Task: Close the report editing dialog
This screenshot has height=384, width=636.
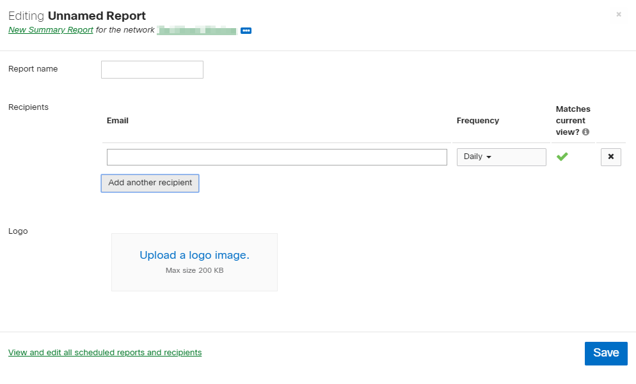Action: [618, 14]
